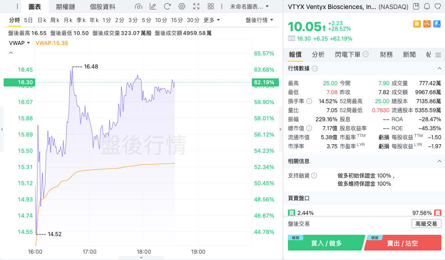The image size is (445, 260).
Task: Switch to the 個股資料 tab
Action: (102, 6)
